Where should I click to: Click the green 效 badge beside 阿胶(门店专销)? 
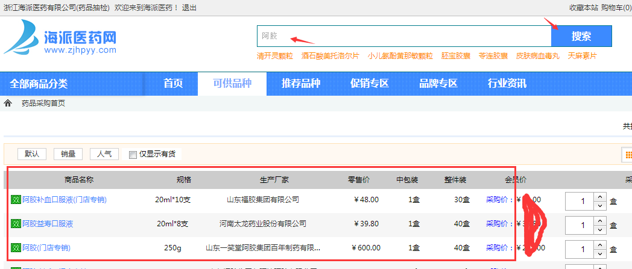[15, 248]
